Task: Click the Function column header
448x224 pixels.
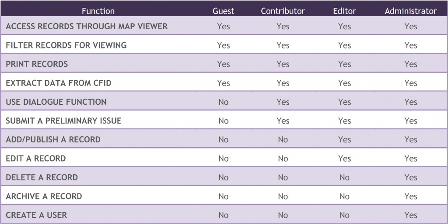Action: [x=98, y=11]
